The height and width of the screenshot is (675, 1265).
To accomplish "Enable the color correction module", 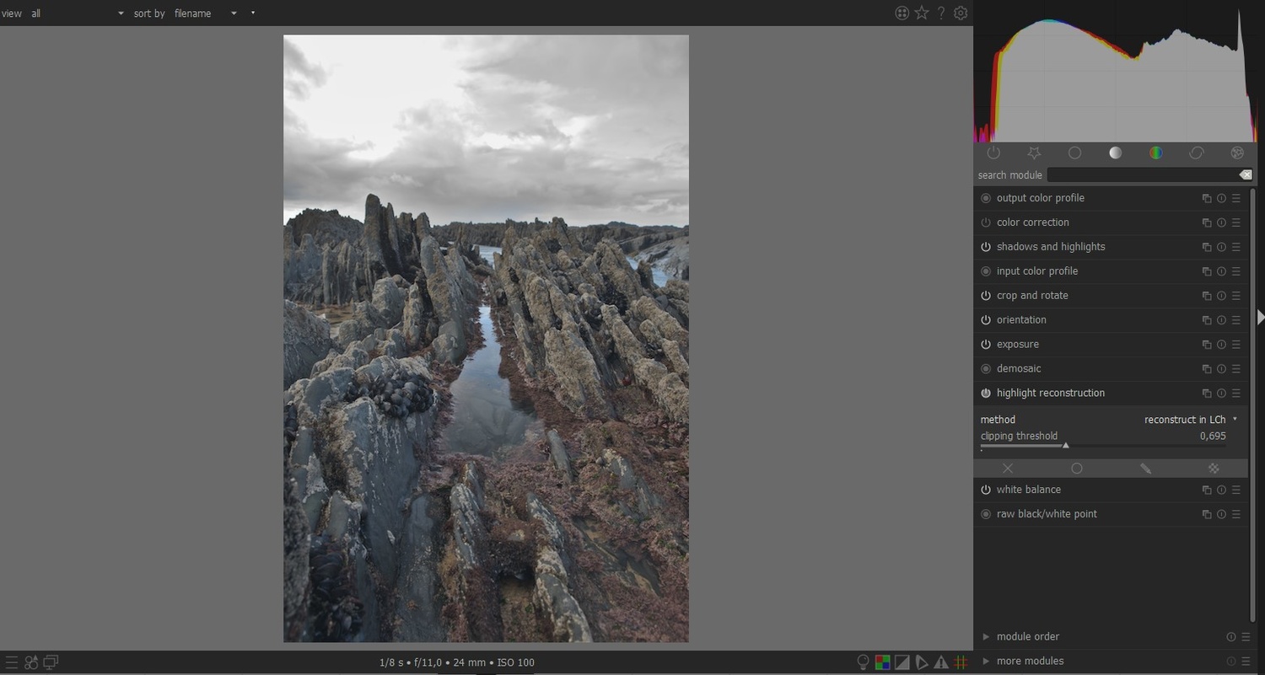I will 986,222.
